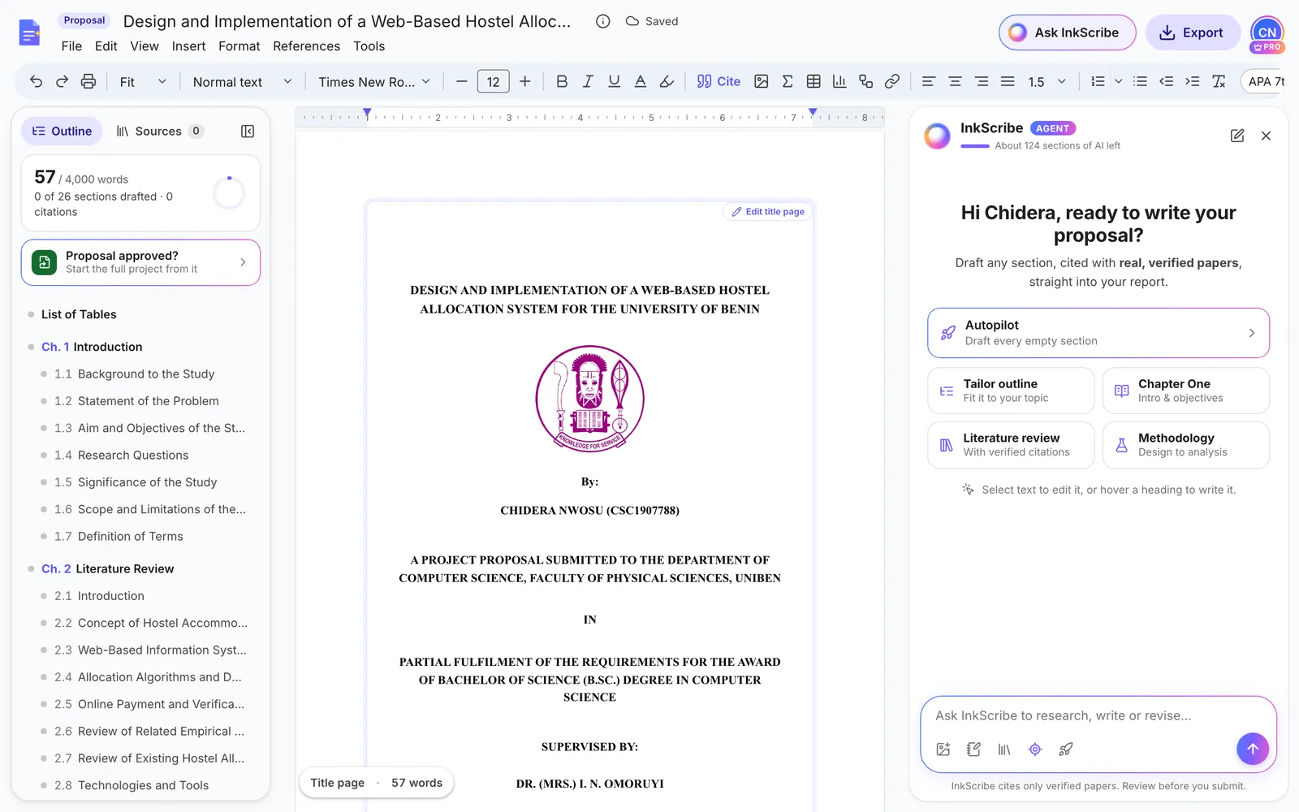Screen dimensions: 1299x812
Task: Toggle underline formatting
Action: coord(614,81)
